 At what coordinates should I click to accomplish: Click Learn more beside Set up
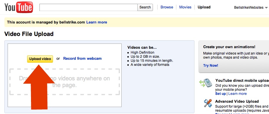tap(237, 94)
